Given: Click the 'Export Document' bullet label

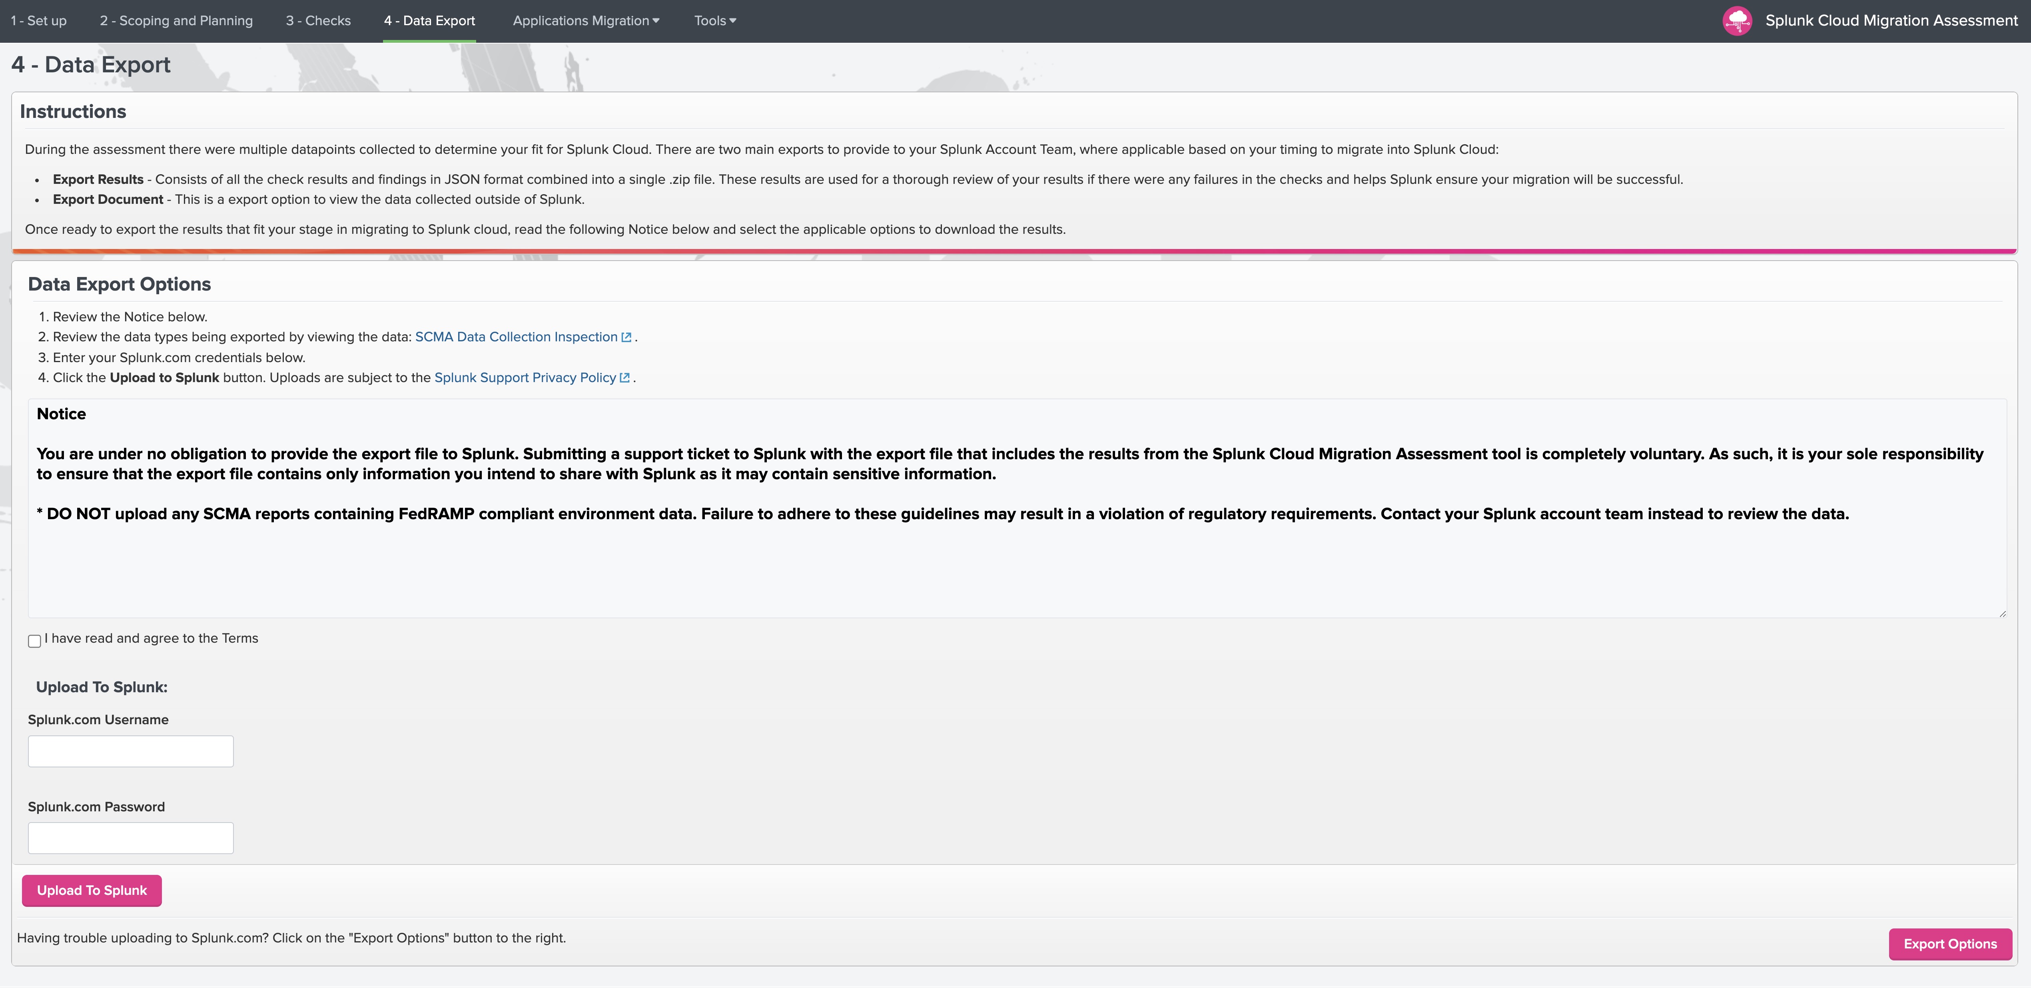Looking at the screenshot, I should point(108,200).
